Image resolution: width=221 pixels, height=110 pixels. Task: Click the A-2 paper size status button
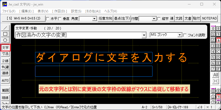[x=146, y=107]
